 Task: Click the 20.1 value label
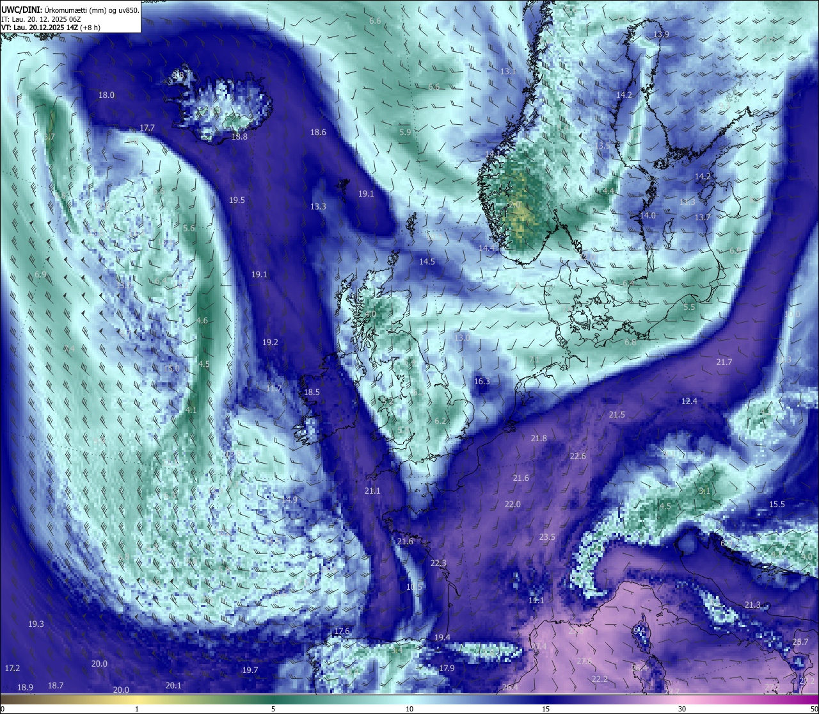pos(173,686)
